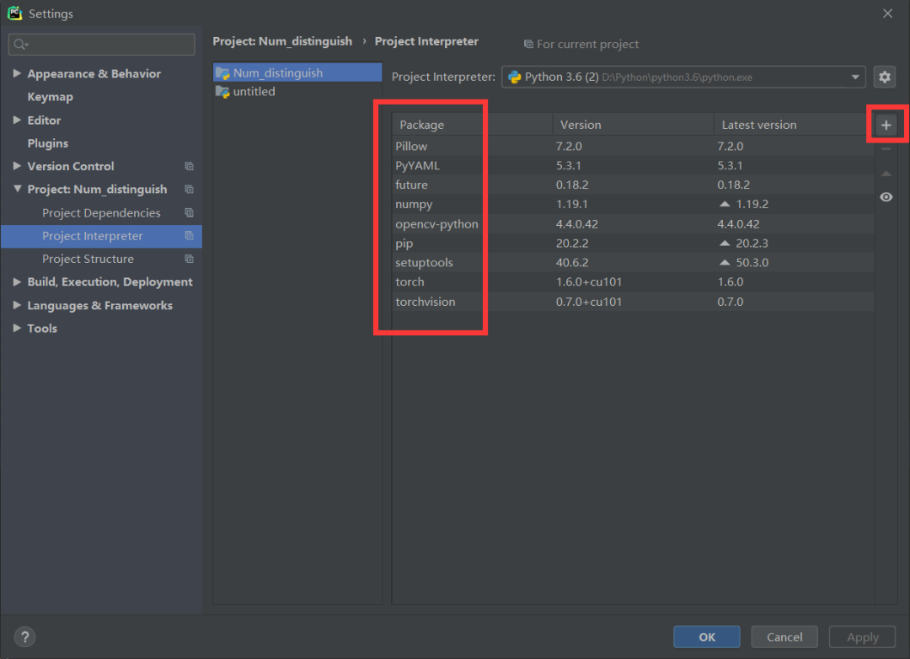The image size is (910, 659).
Task: Open the Keymap settings page
Action: pyautogui.click(x=51, y=97)
